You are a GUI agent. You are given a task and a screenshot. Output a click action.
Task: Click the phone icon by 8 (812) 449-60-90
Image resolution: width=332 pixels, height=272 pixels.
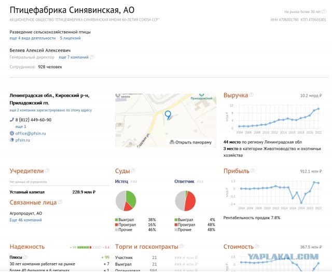[11, 120]
